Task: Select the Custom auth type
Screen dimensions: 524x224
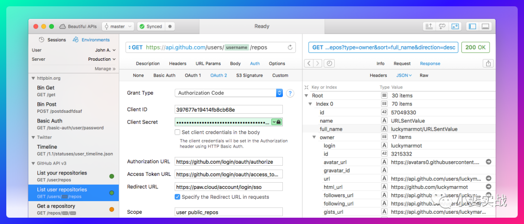Action: (280, 75)
